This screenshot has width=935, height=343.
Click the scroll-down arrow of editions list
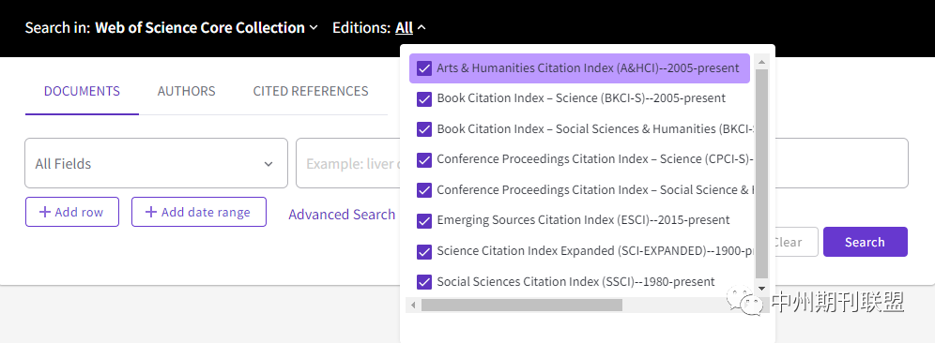761,289
